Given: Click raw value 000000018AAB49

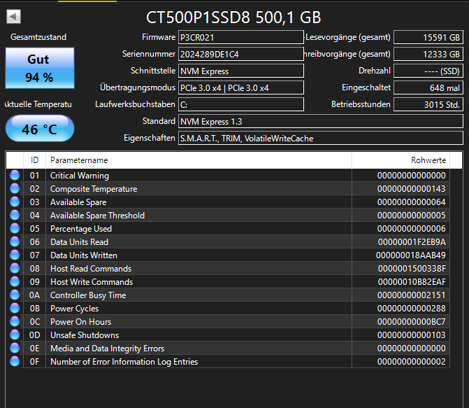Looking at the screenshot, I should [411, 255].
